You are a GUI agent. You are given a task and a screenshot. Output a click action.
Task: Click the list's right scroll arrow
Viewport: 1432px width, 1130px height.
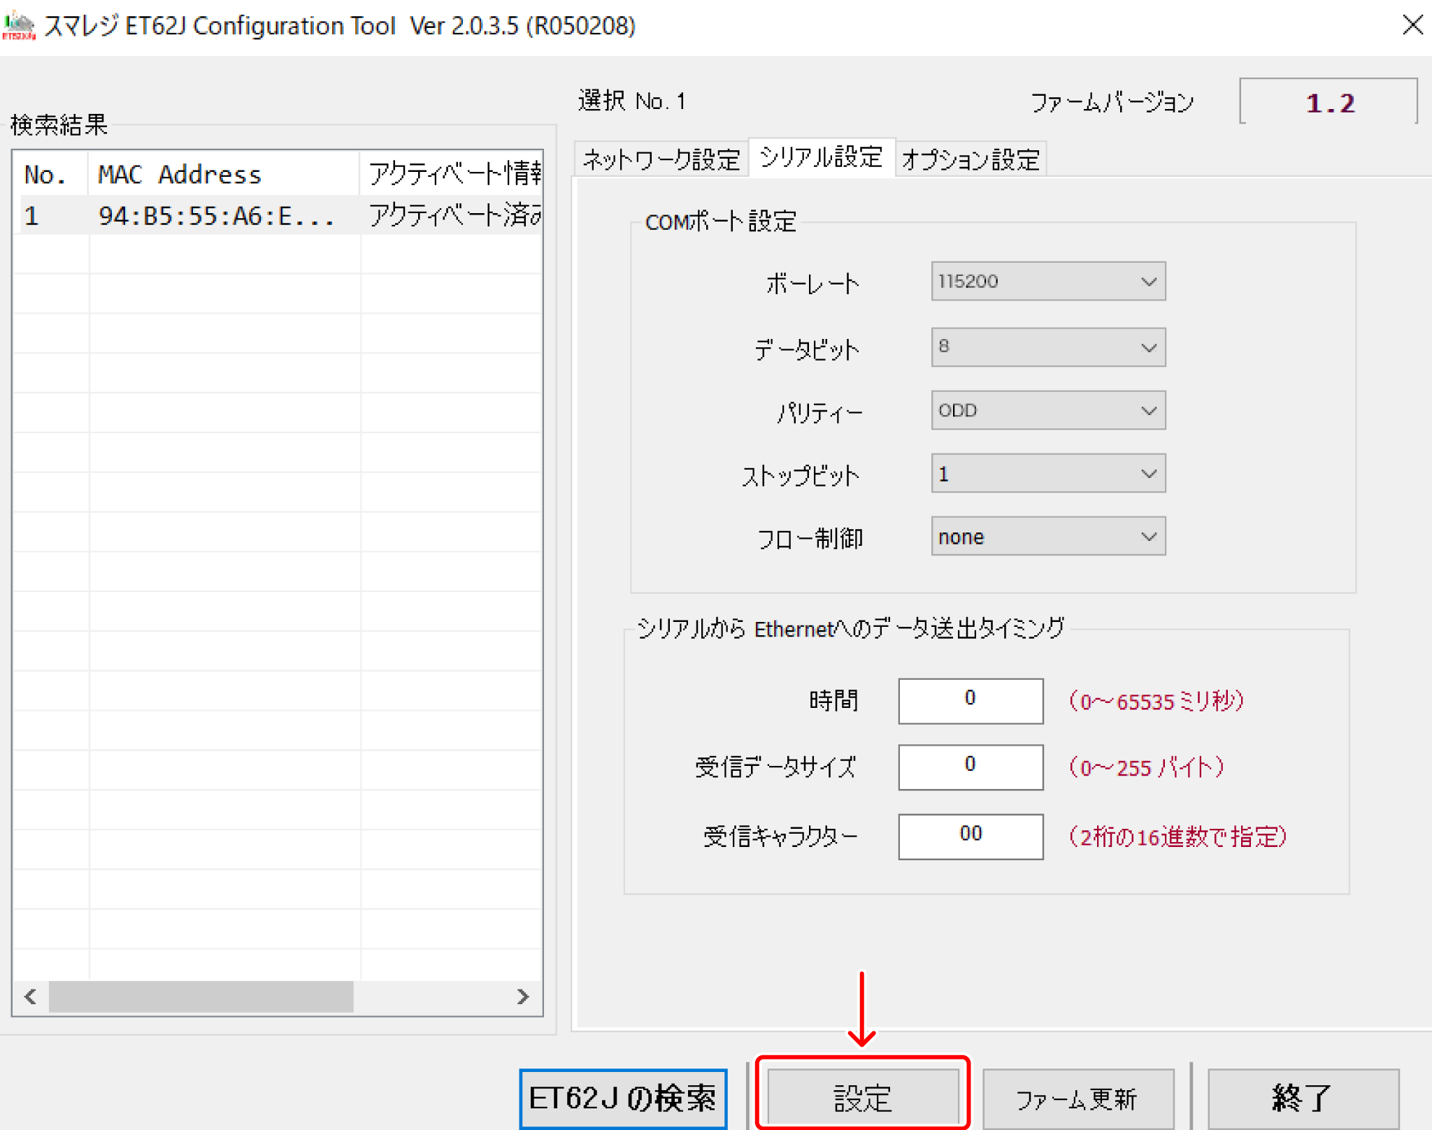pyautogui.click(x=523, y=997)
